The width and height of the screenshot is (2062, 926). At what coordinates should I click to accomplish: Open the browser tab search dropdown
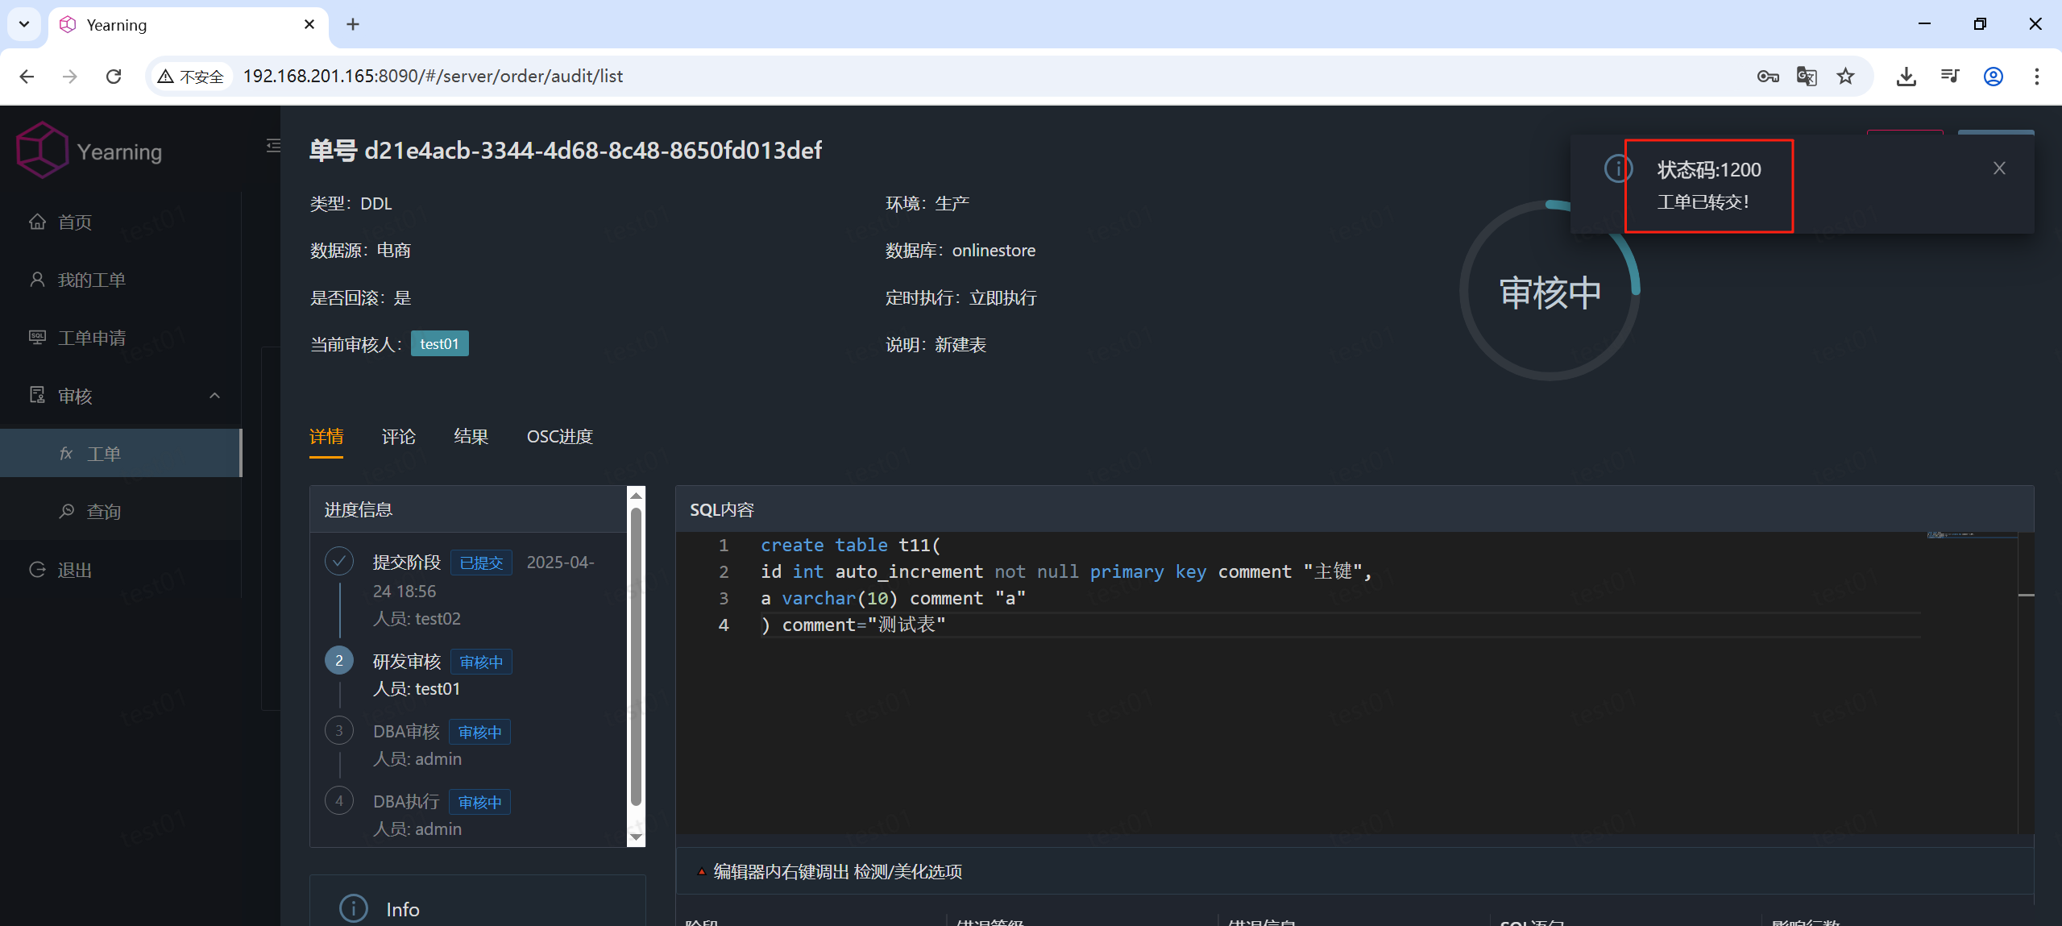point(23,24)
